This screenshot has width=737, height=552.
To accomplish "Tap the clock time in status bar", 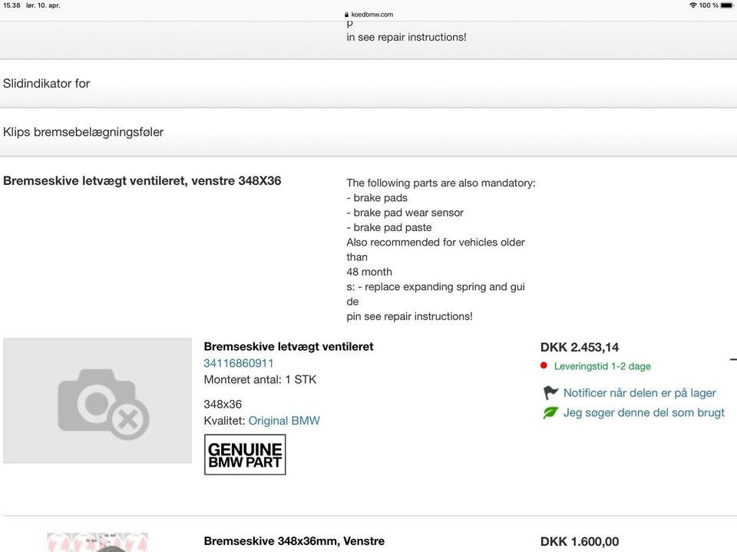I will tap(12, 5).
